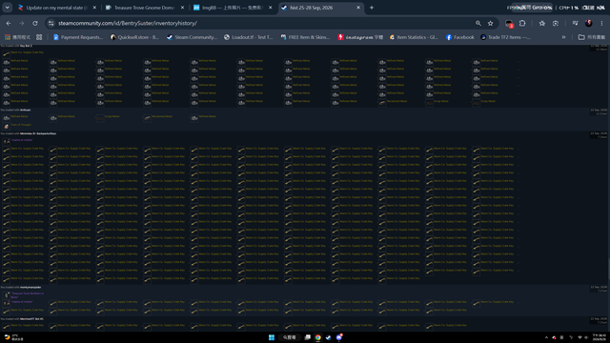610x343 pixels.
Task: Open the Instagram fonts bookmark
Action: [x=360, y=37]
